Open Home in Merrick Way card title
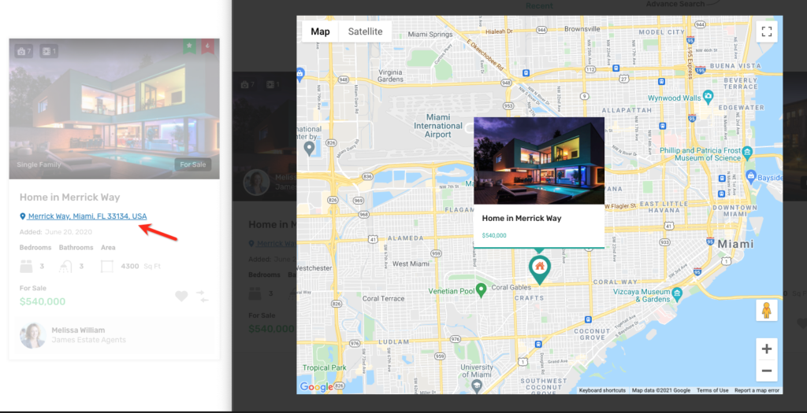This screenshot has height=413, width=807. click(x=69, y=197)
